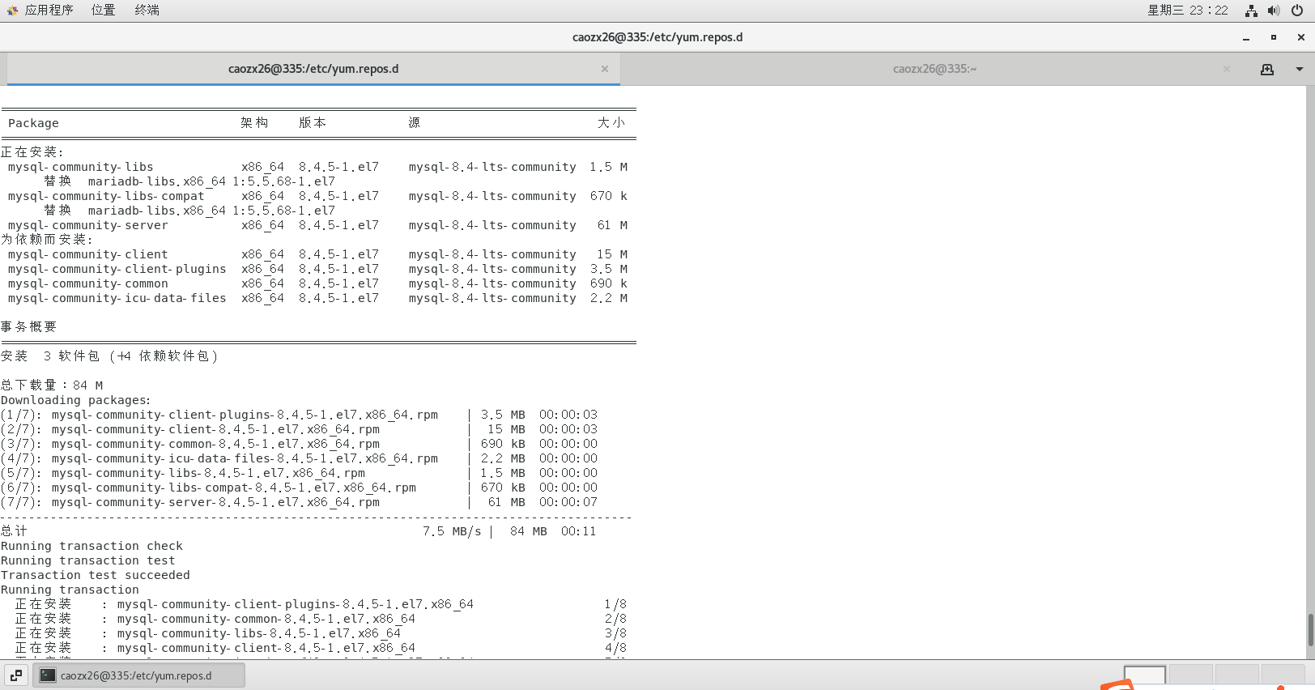The height and width of the screenshot is (690, 1315).
Task: Click the '7.5 MB/s' total speed value
Action: tap(452, 531)
